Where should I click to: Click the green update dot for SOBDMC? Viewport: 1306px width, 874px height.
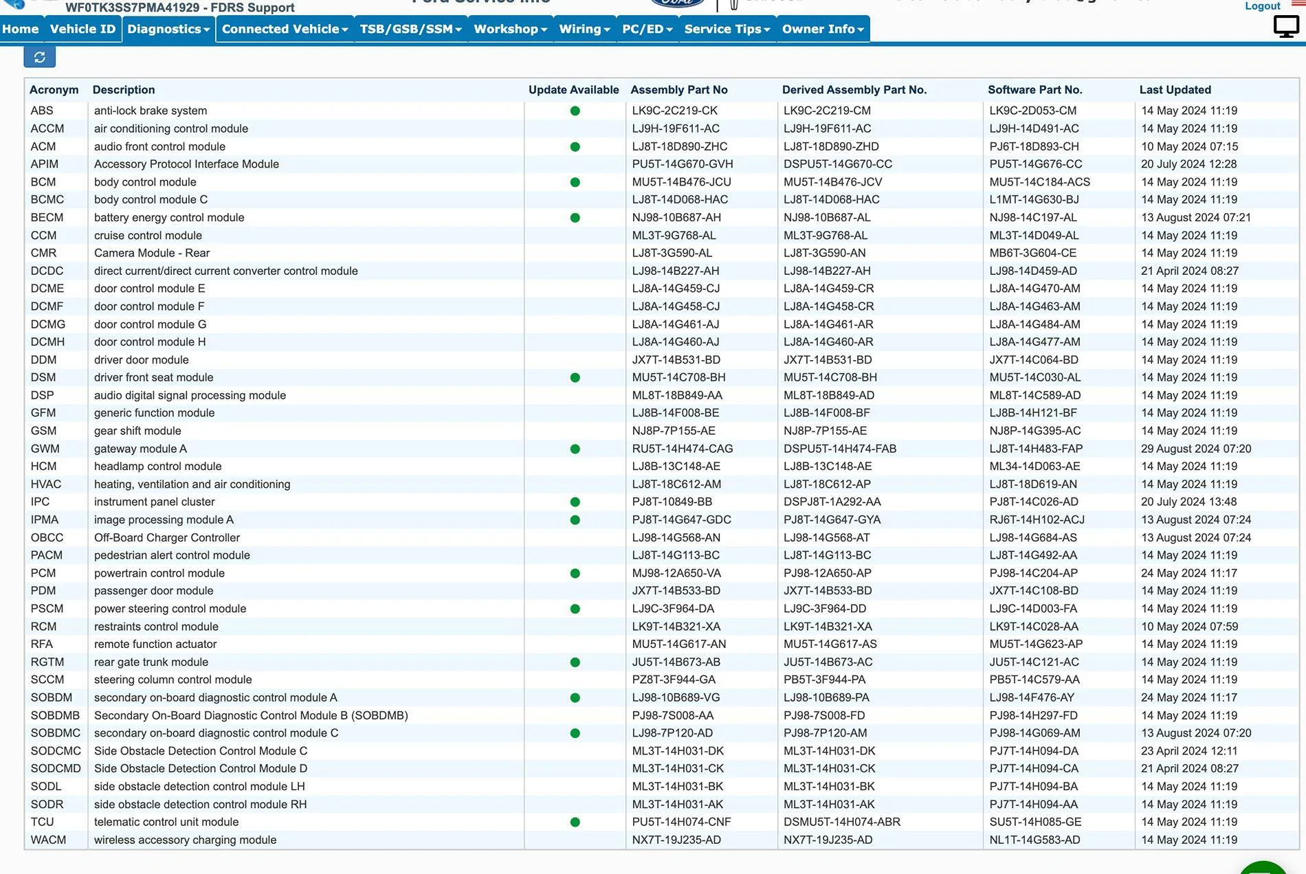click(x=575, y=733)
